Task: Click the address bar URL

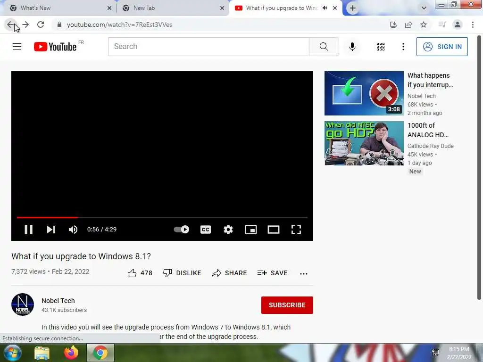Action: pos(119,25)
